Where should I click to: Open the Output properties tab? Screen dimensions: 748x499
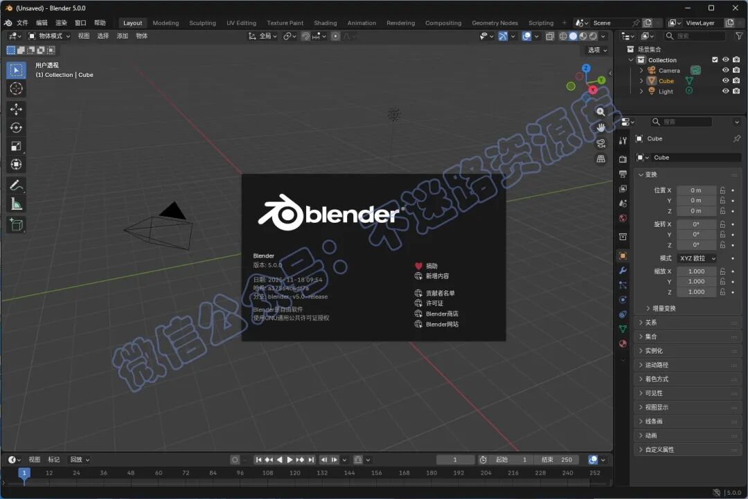click(623, 174)
